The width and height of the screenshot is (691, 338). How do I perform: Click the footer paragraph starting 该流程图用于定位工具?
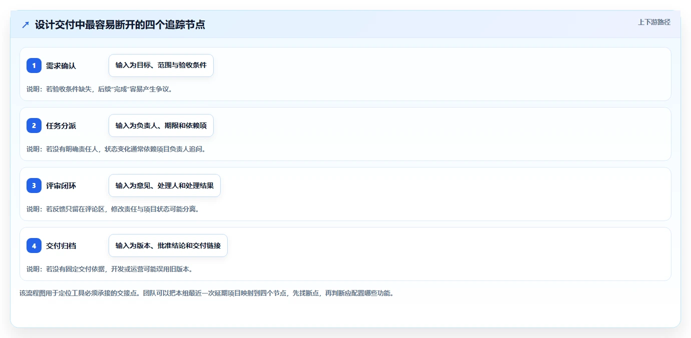[x=207, y=293]
